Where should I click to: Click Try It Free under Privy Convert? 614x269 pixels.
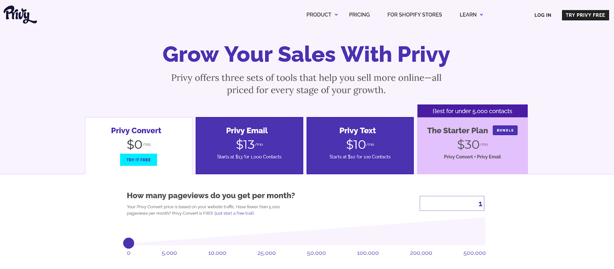click(139, 160)
